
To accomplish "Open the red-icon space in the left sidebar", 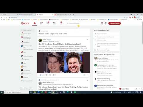I will tap(24, 53).
